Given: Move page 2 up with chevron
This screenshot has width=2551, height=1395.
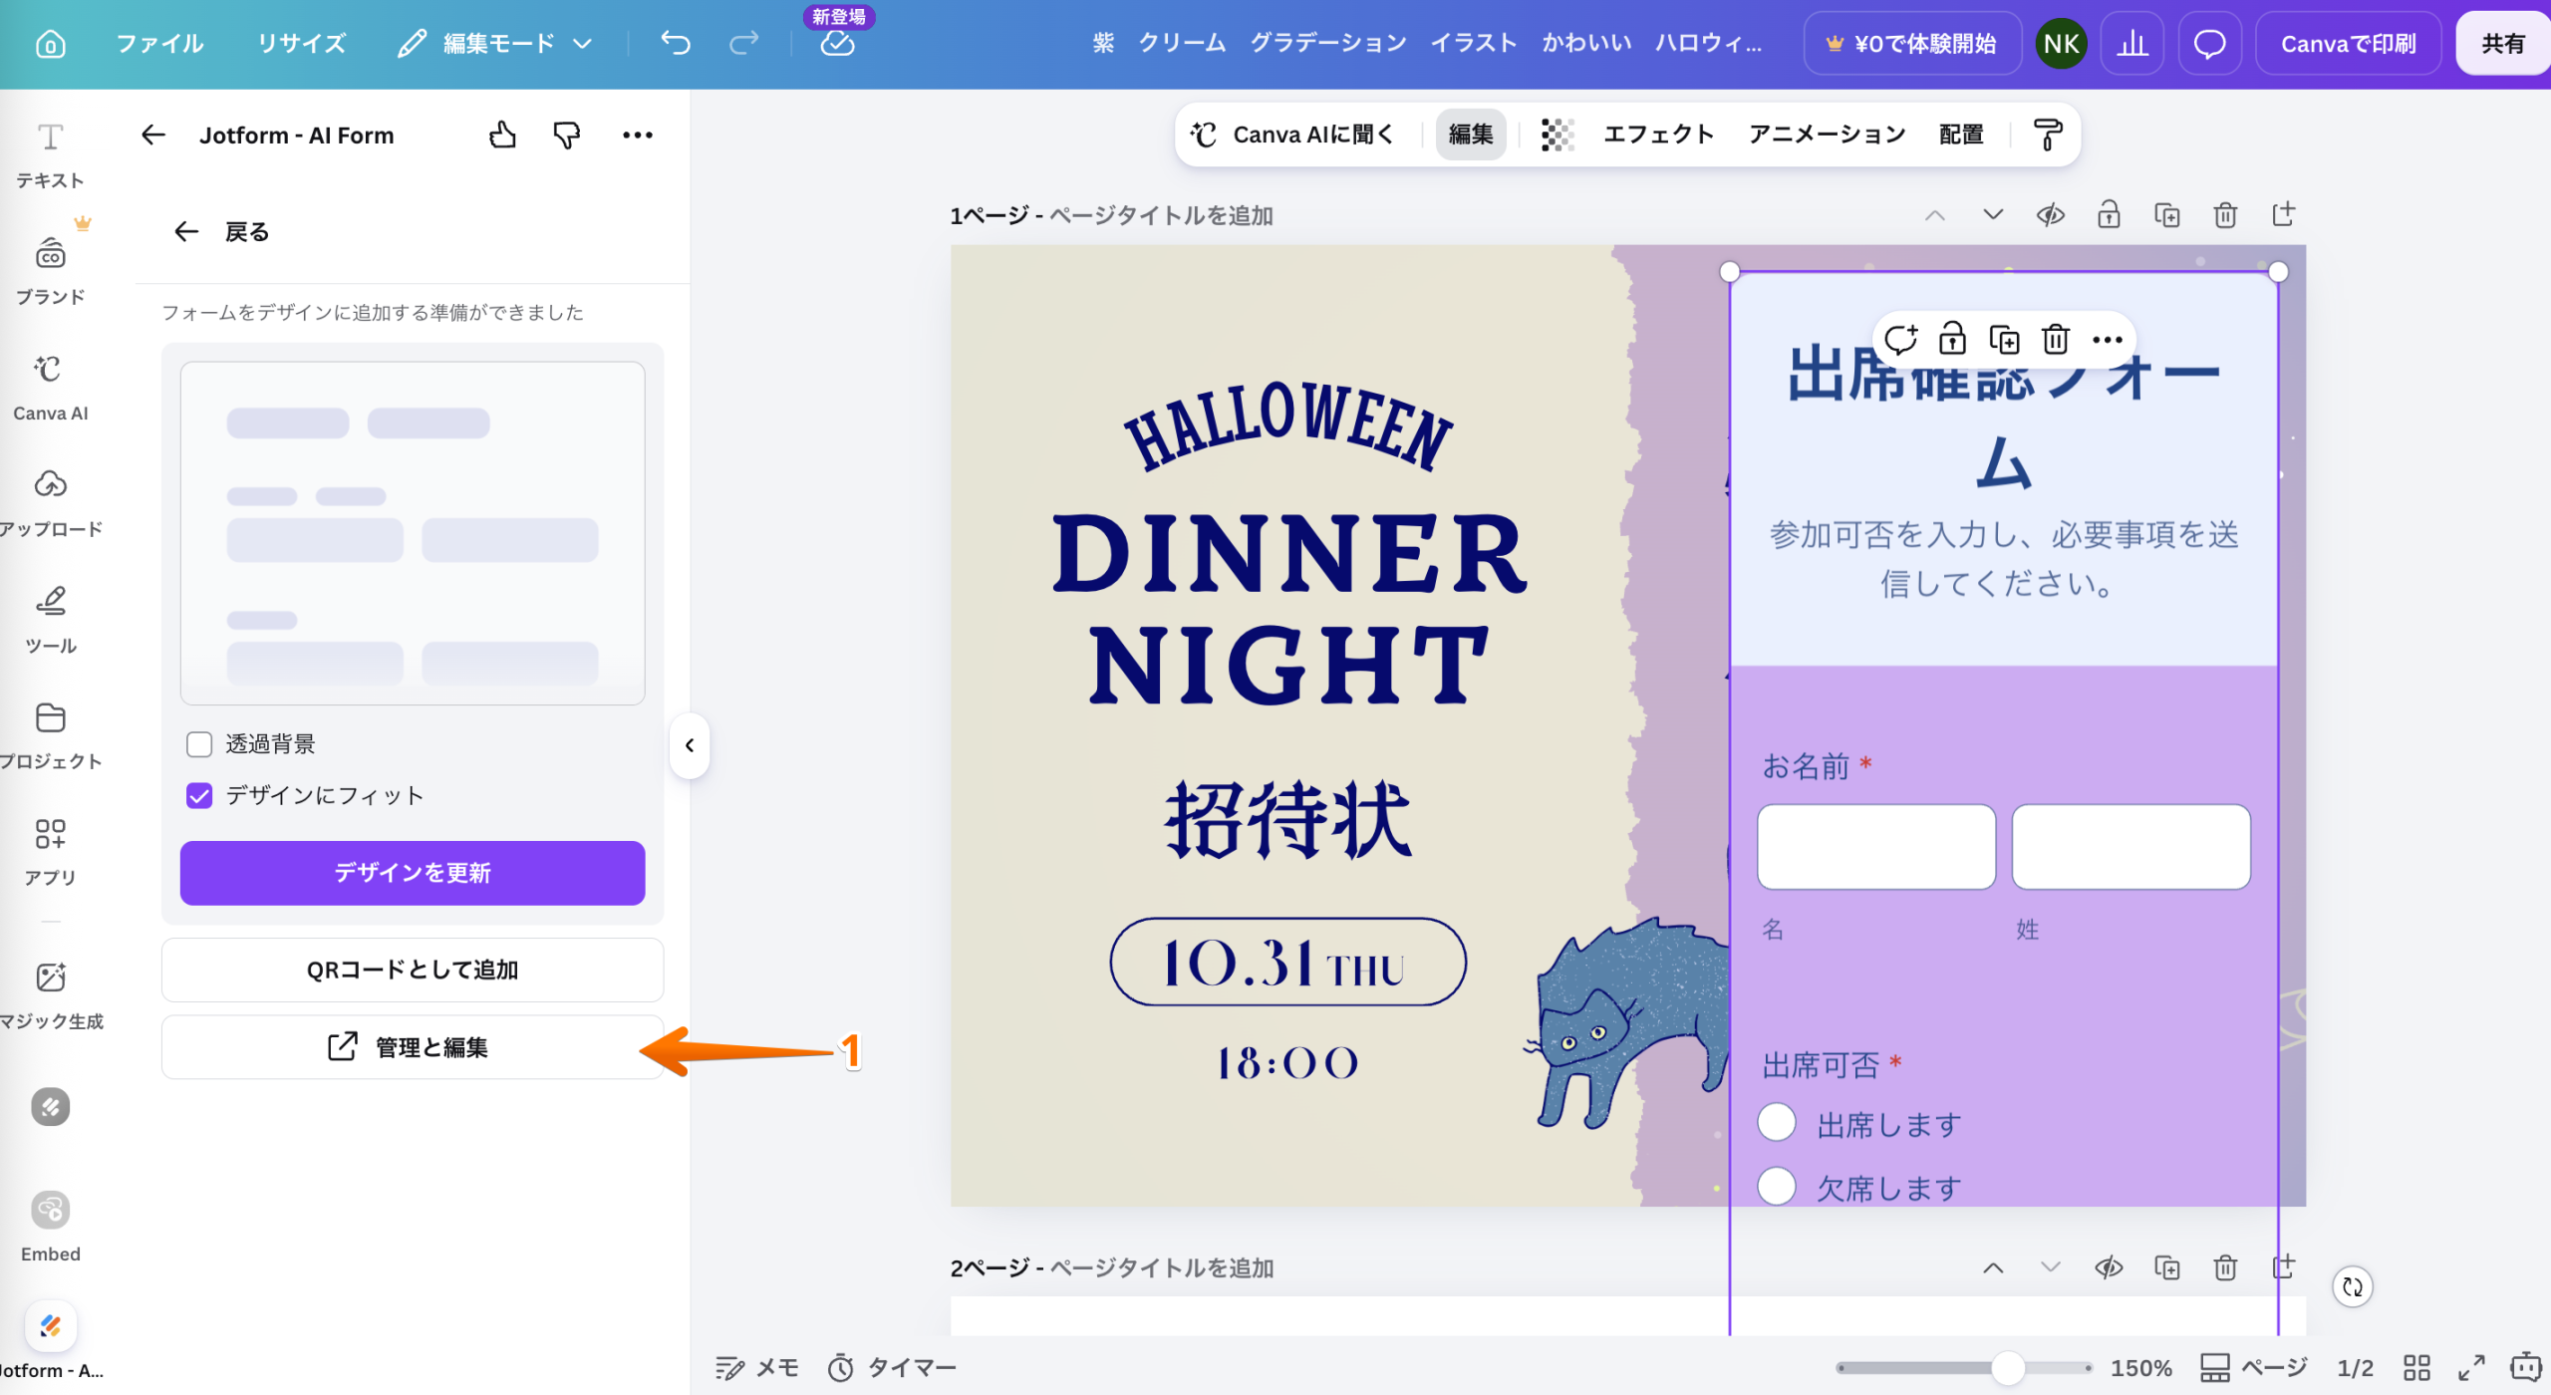Looking at the screenshot, I should click(x=1992, y=1267).
